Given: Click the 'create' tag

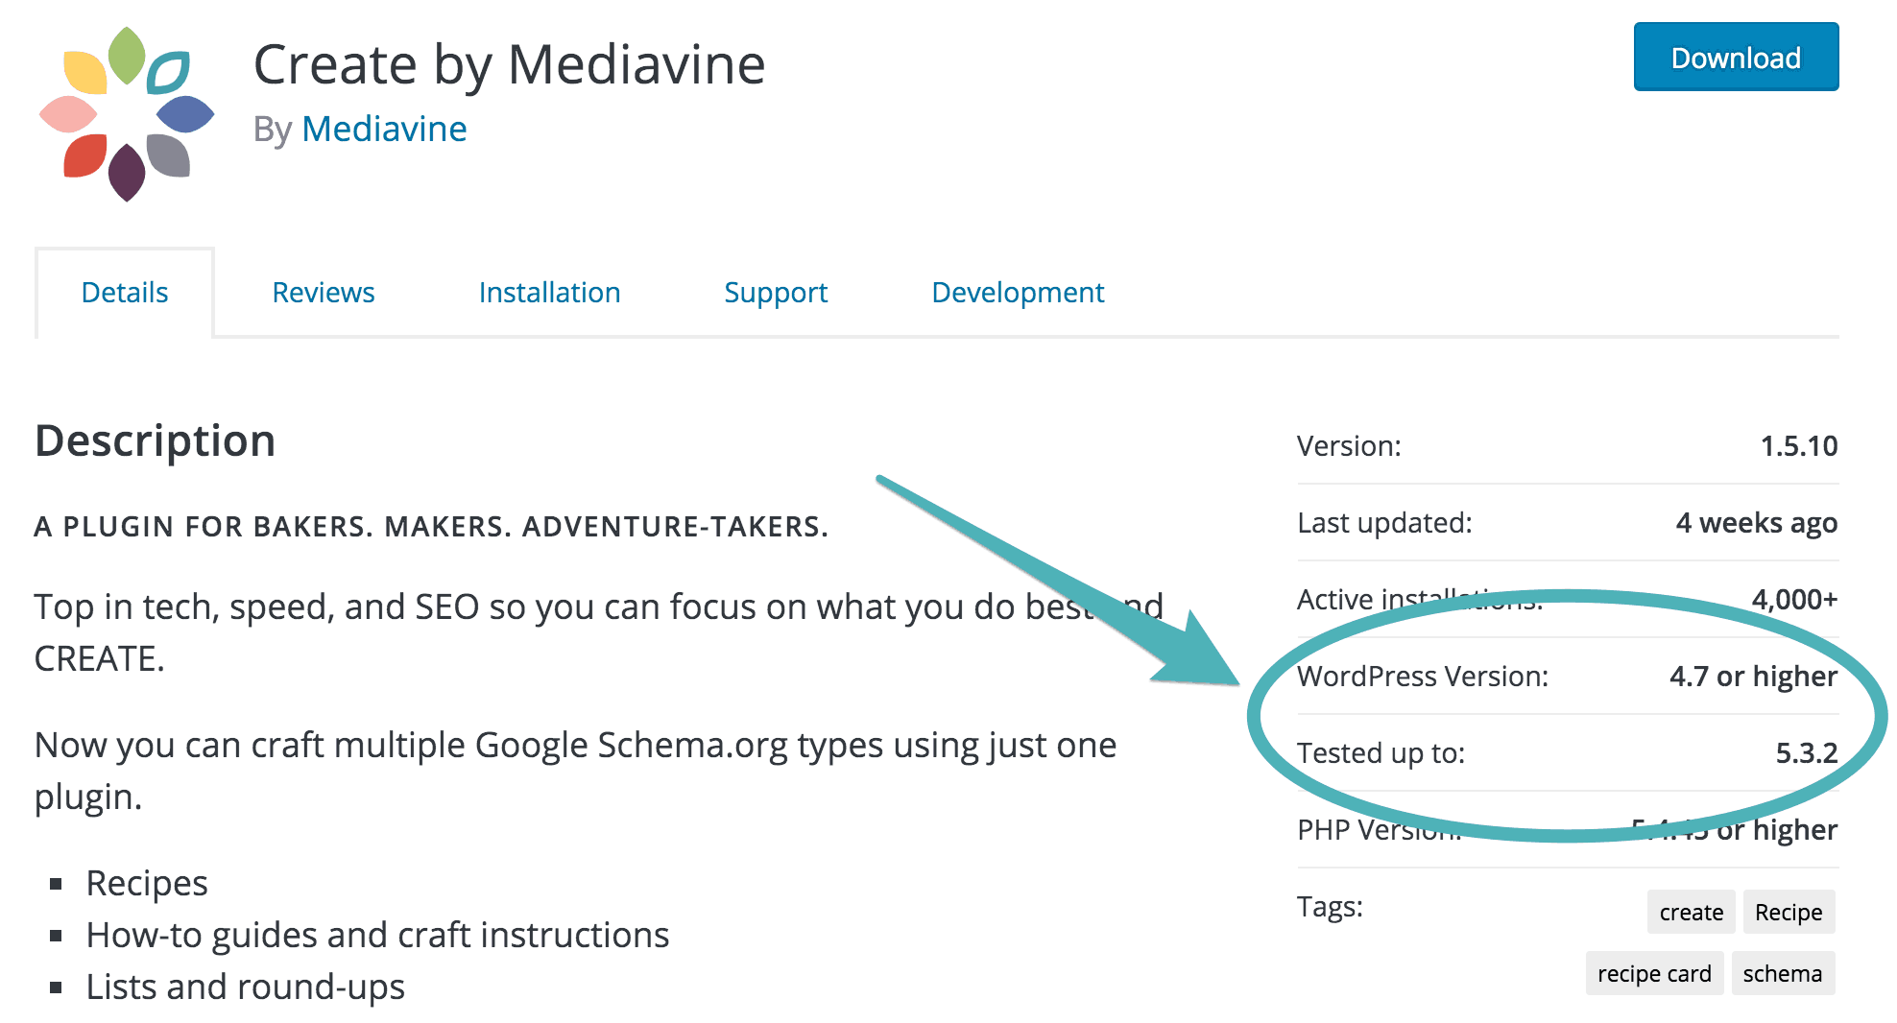Looking at the screenshot, I should point(1691,912).
